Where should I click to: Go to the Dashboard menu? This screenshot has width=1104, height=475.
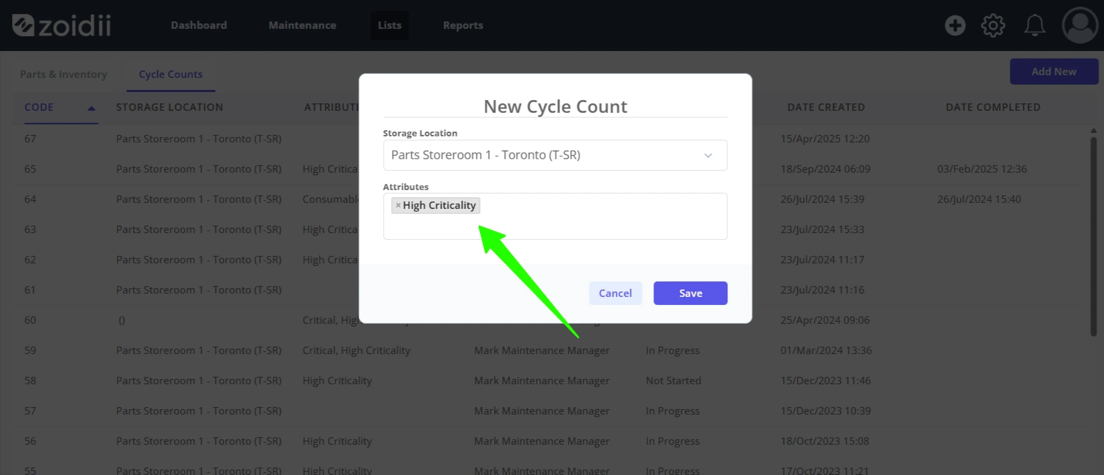pyautogui.click(x=198, y=26)
